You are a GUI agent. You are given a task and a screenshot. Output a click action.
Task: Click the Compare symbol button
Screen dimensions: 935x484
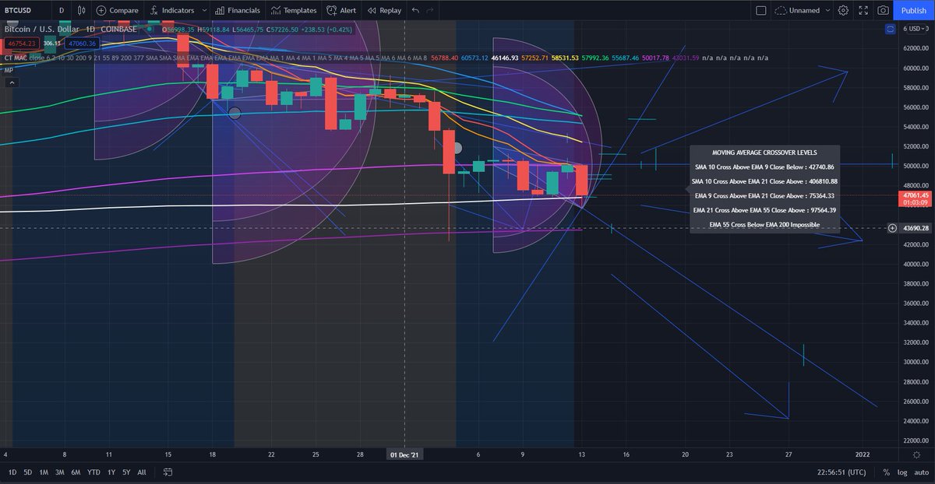[117, 10]
